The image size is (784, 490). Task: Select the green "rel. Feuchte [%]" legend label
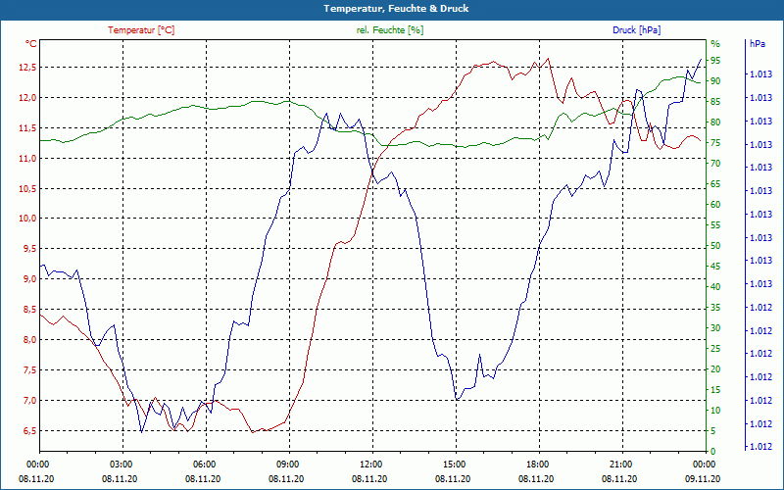389,30
